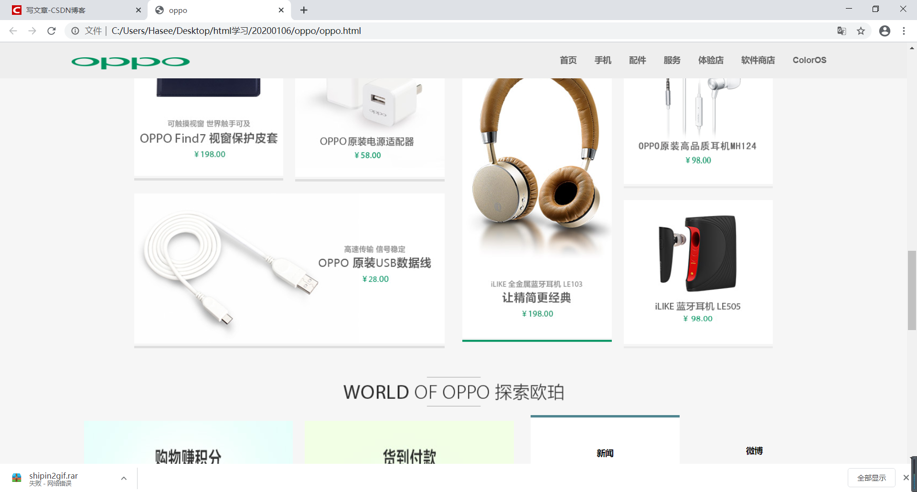Click the iLIKE 蓝牙耳机 LE505 product image

[x=697, y=253]
